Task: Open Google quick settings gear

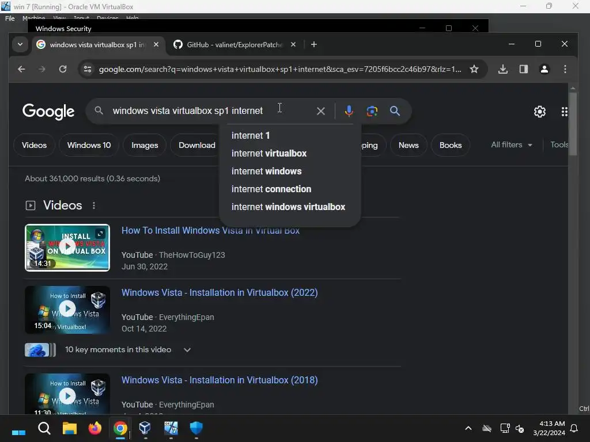Action: pyautogui.click(x=539, y=112)
